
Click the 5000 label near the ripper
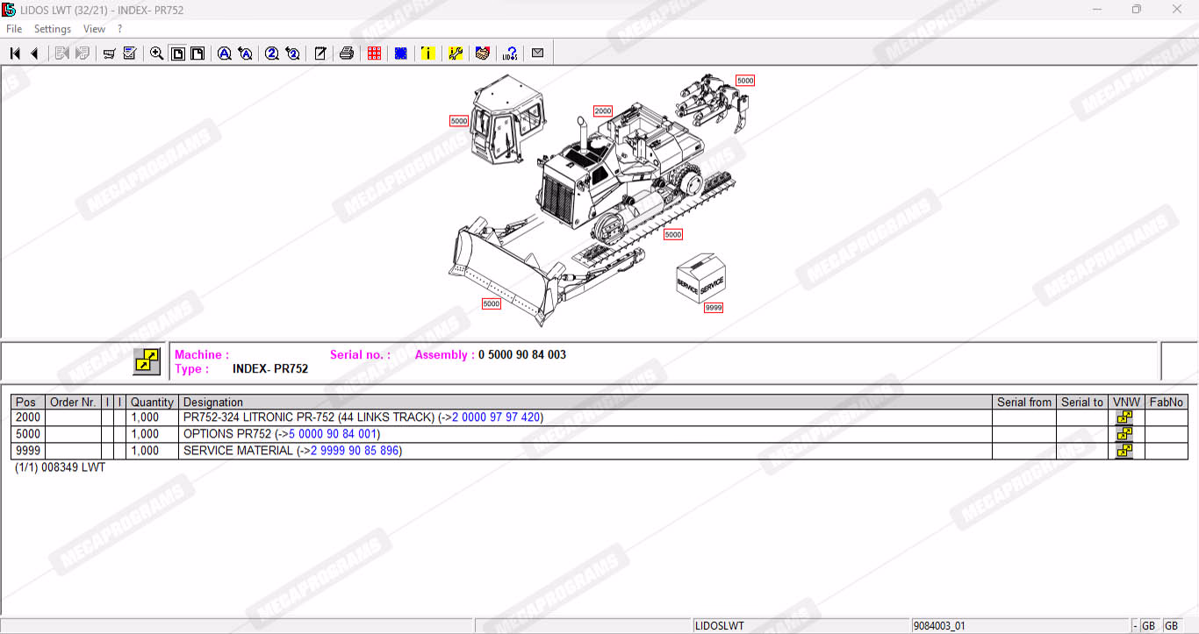point(745,81)
